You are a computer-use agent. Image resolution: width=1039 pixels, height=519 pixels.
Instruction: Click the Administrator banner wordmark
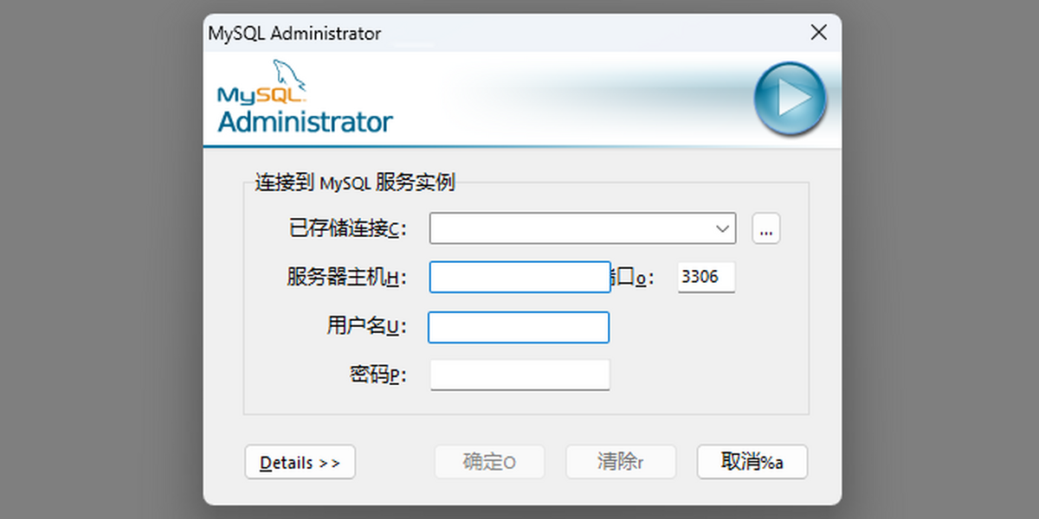pos(305,122)
